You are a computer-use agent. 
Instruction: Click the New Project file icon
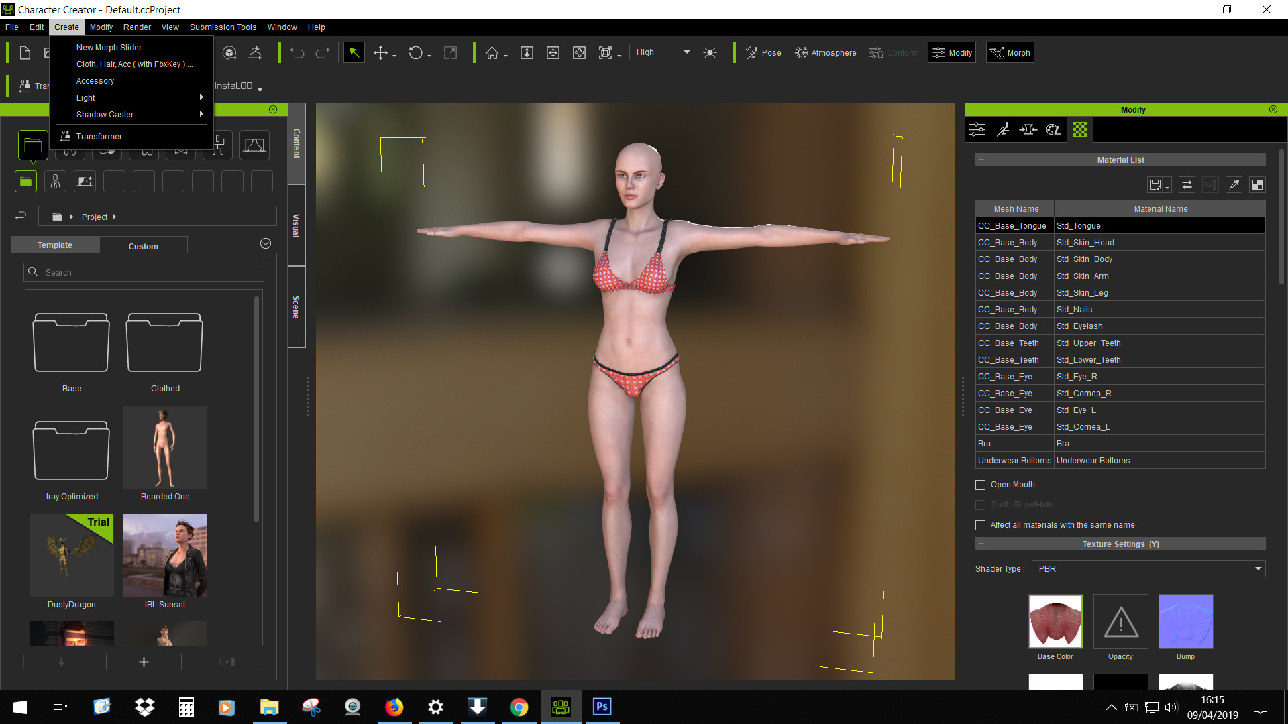(x=25, y=53)
